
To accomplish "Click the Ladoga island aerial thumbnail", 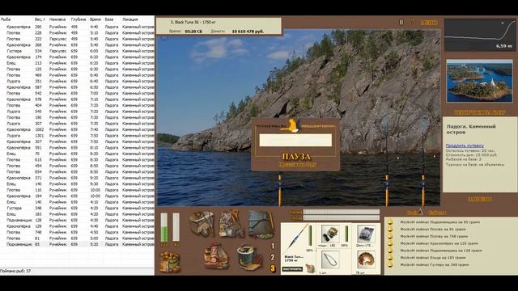I will pyautogui.click(x=479, y=81).
